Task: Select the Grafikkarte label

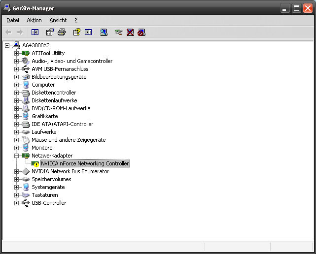Action: 45,116
